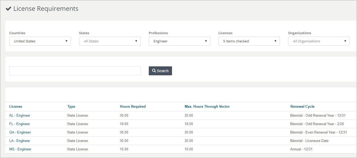This screenshot has width=357, height=158.
Task: Select 'Biennial - Even Renewal Year - 12/31' cell
Action: point(318,132)
